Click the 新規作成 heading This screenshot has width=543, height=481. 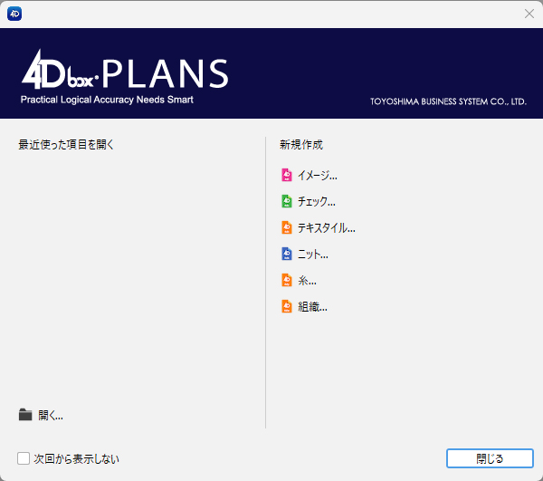301,145
